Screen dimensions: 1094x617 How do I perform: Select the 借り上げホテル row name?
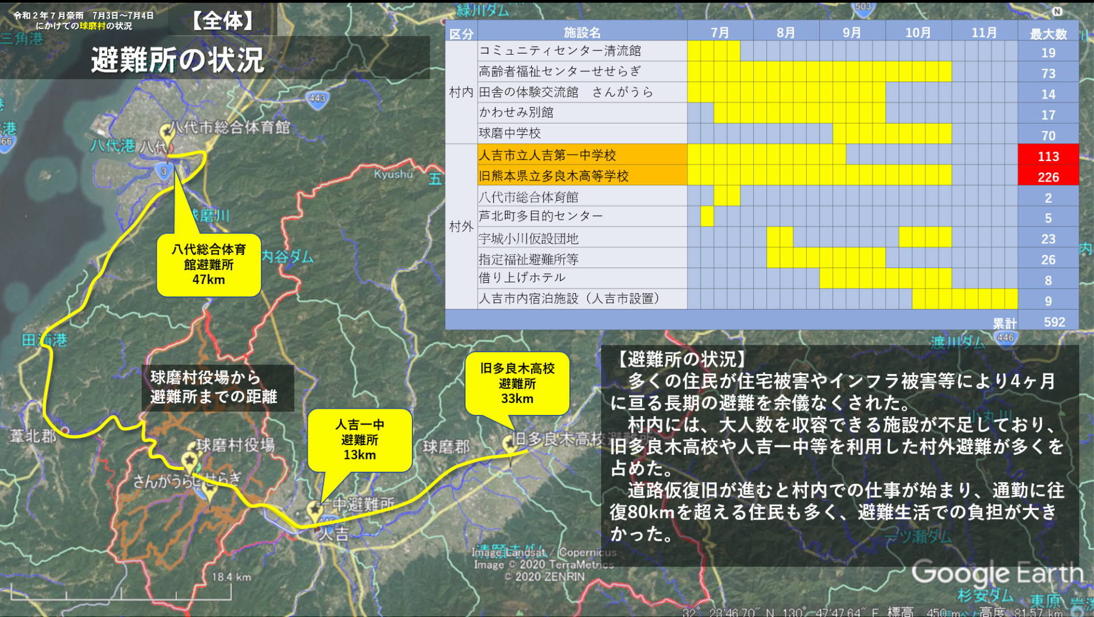(x=522, y=278)
